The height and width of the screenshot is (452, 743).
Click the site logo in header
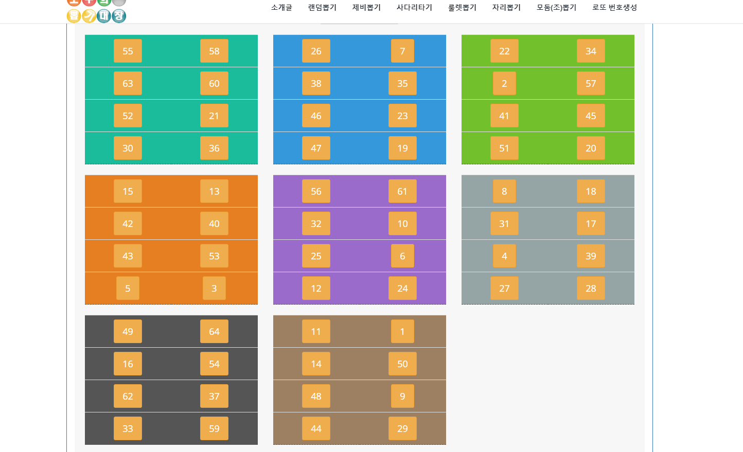(x=96, y=10)
